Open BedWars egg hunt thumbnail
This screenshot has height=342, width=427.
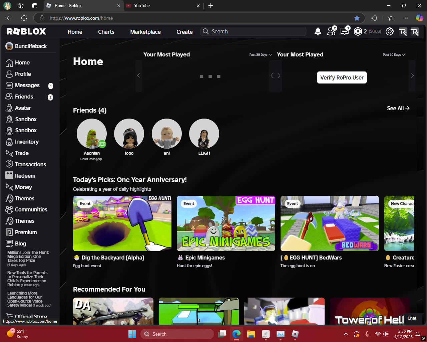330,223
